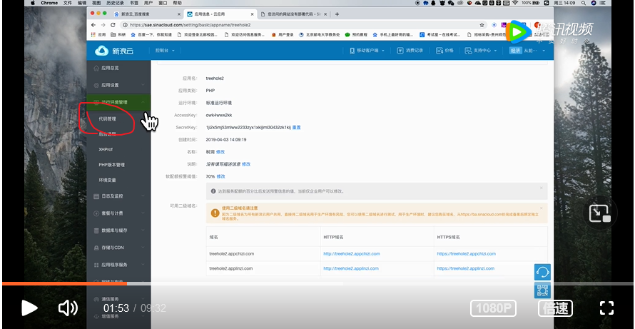The width and height of the screenshot is (635, 329).
Task: Click 修改 next to 名称 树洞
Action: pyautogui.click(x=220, y=151)
